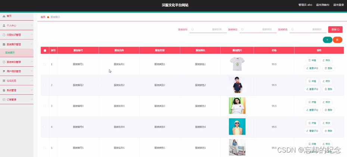Click the orange home marker in breadcrumb
Screen dimensions: 347x157
click(x=48, y=17)
